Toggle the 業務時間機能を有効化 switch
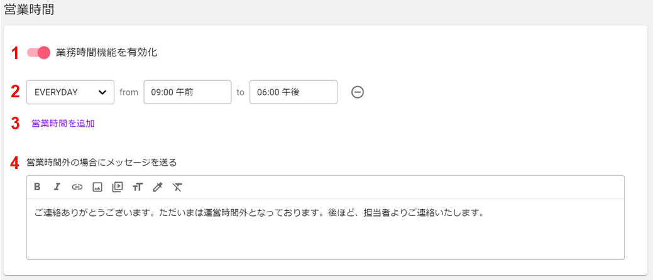This screenshot has height=280, width=653. click(x=38, y=53)
